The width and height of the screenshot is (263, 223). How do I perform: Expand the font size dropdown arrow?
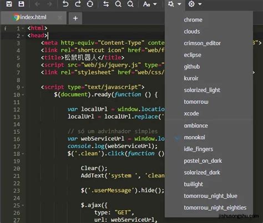pyautogui.click(x=155, y=4)
